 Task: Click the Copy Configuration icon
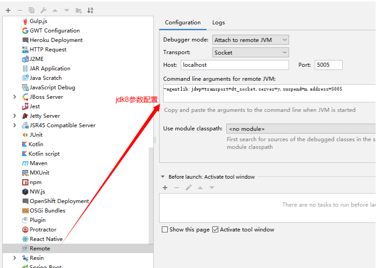coord(32,10)
